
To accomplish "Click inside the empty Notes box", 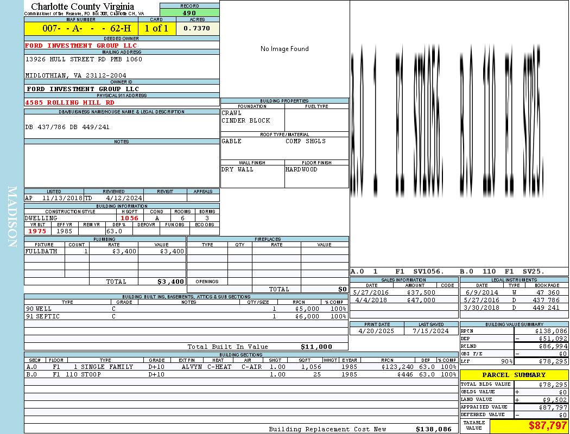I will pos(122,165).
